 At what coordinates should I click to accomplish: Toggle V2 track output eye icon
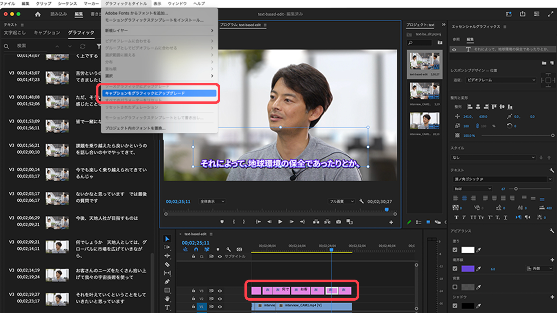[220, 299]
